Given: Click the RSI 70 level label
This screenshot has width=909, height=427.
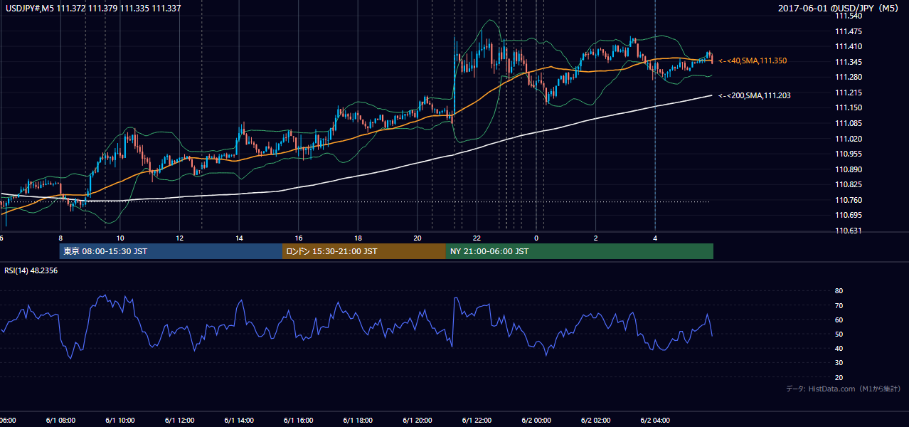Looking at the screenshot, I should click(x=839, y=305).
